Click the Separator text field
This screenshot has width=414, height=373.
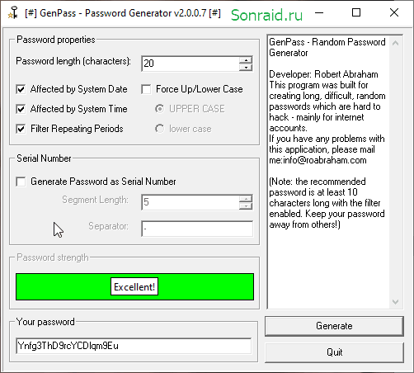tap(197, 229)
